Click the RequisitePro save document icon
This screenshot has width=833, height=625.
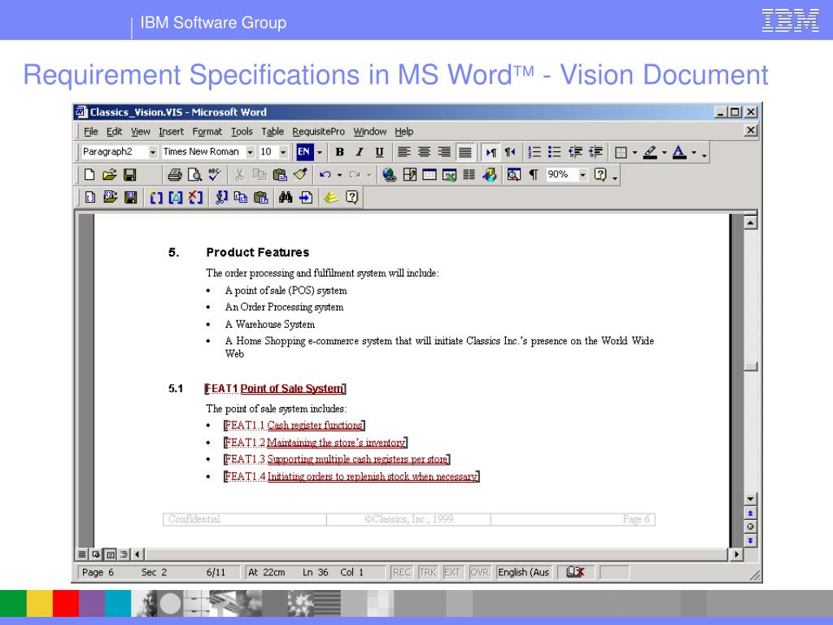(130, 198)
